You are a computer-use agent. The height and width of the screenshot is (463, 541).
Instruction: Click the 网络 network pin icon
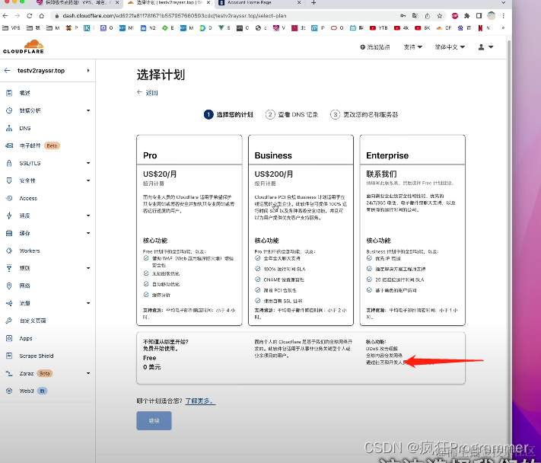click(9, 286)
